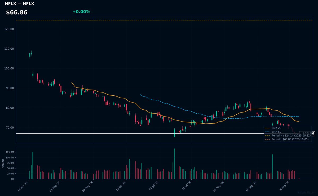Select the 75.0M volume axis label

click(11, 163)
